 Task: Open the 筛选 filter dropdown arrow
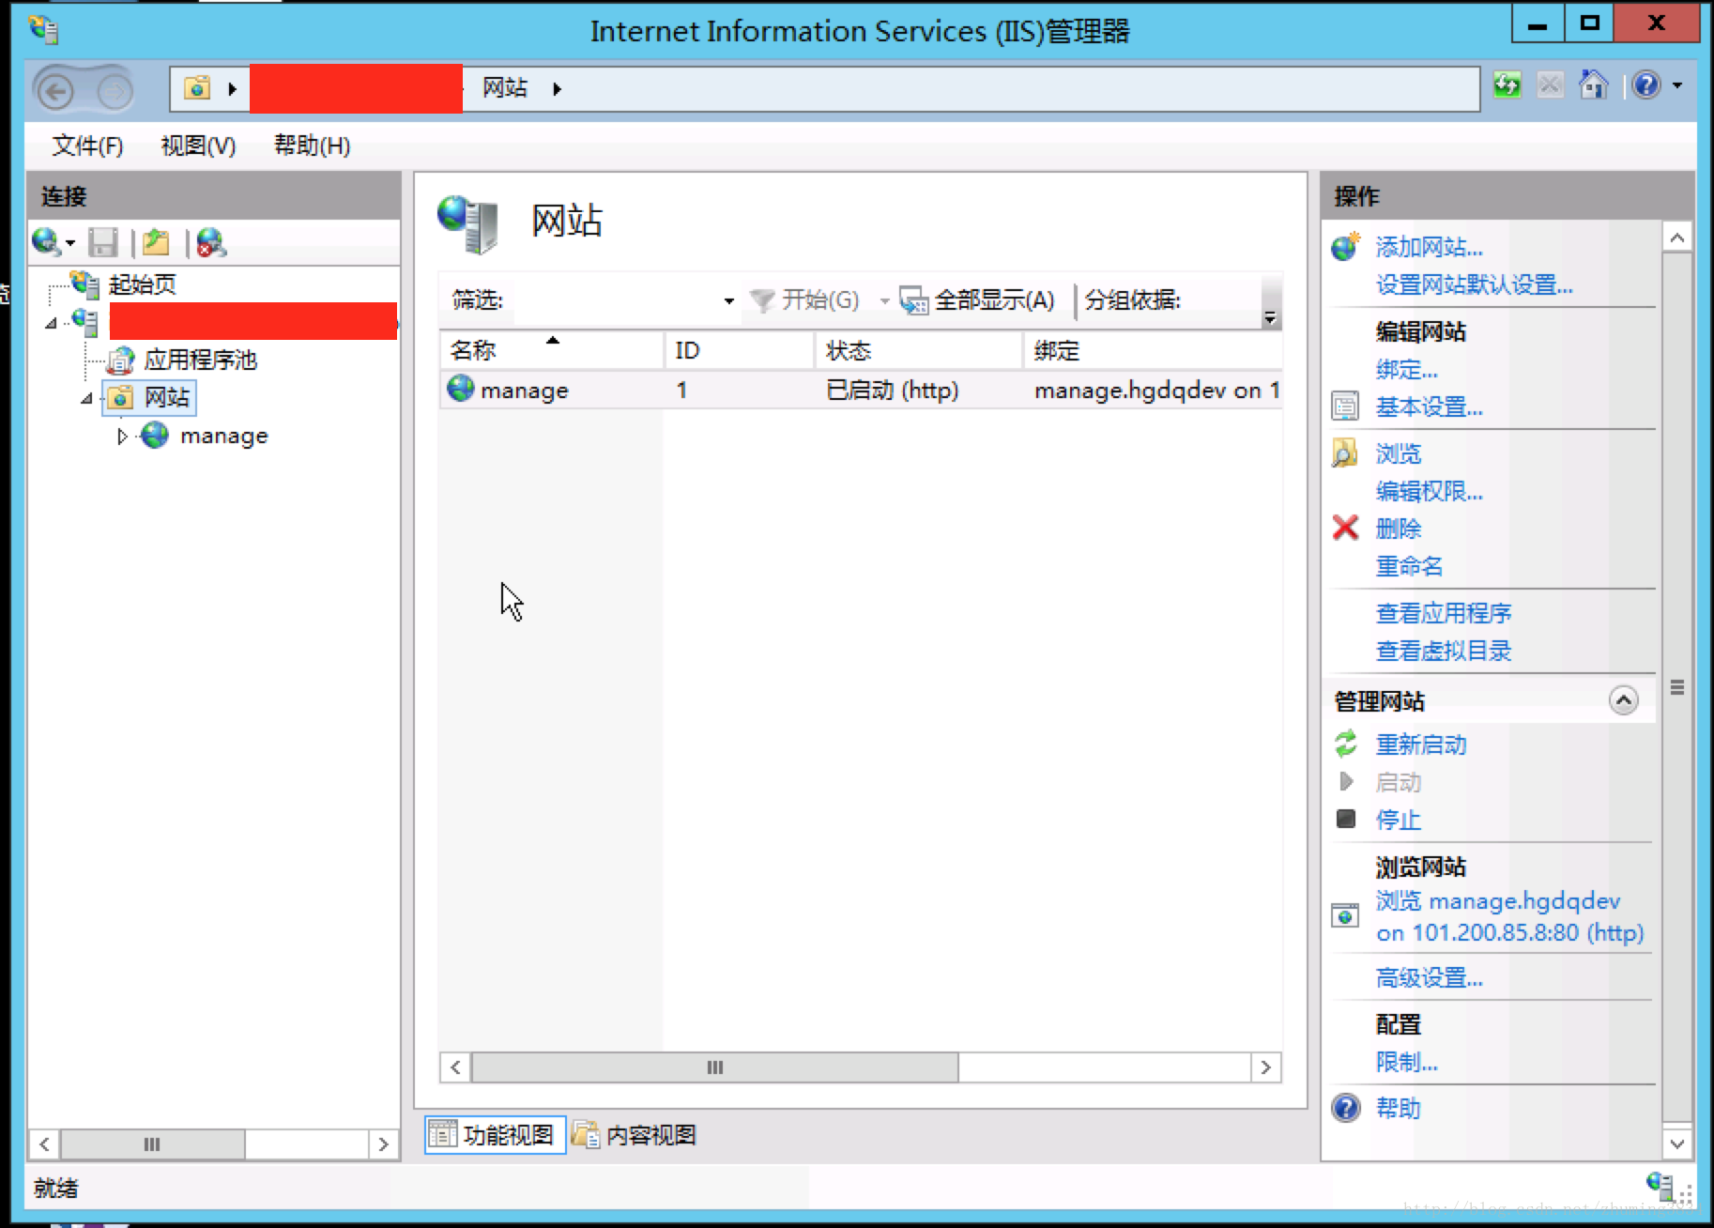tap(729, 301)
